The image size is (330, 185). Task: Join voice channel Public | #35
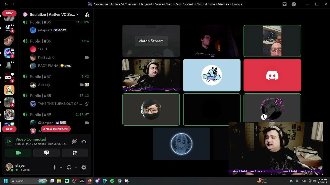(56, 22)
